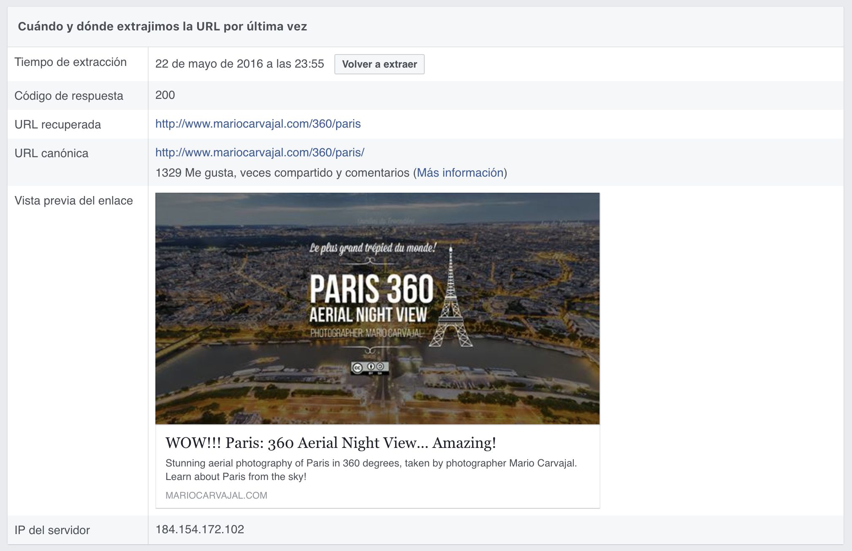This screenshot has width=852, height=551.
Task: Click the 'Más información' link
Action: click(x=460, y=173)
